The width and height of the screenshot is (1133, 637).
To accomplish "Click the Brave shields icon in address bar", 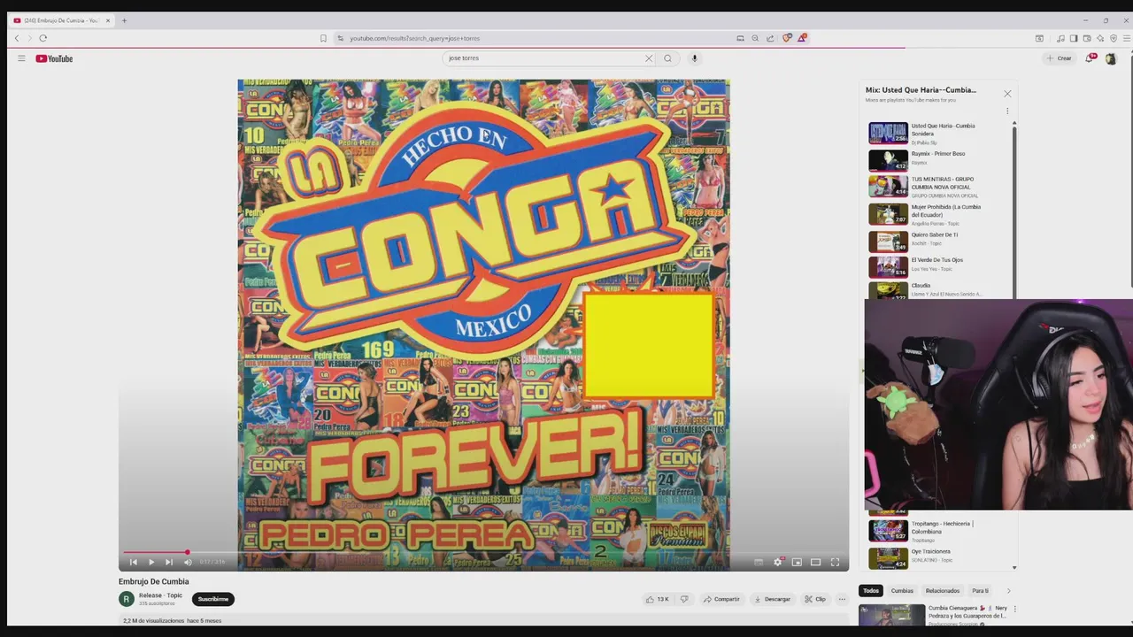I will [786, 38].
